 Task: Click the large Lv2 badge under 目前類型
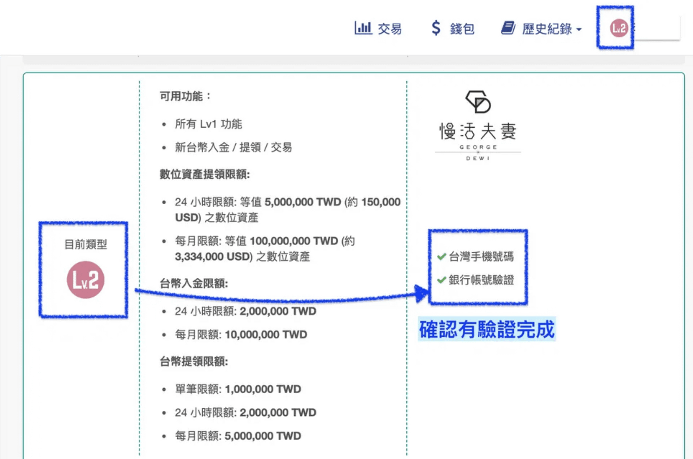(86, 280)
